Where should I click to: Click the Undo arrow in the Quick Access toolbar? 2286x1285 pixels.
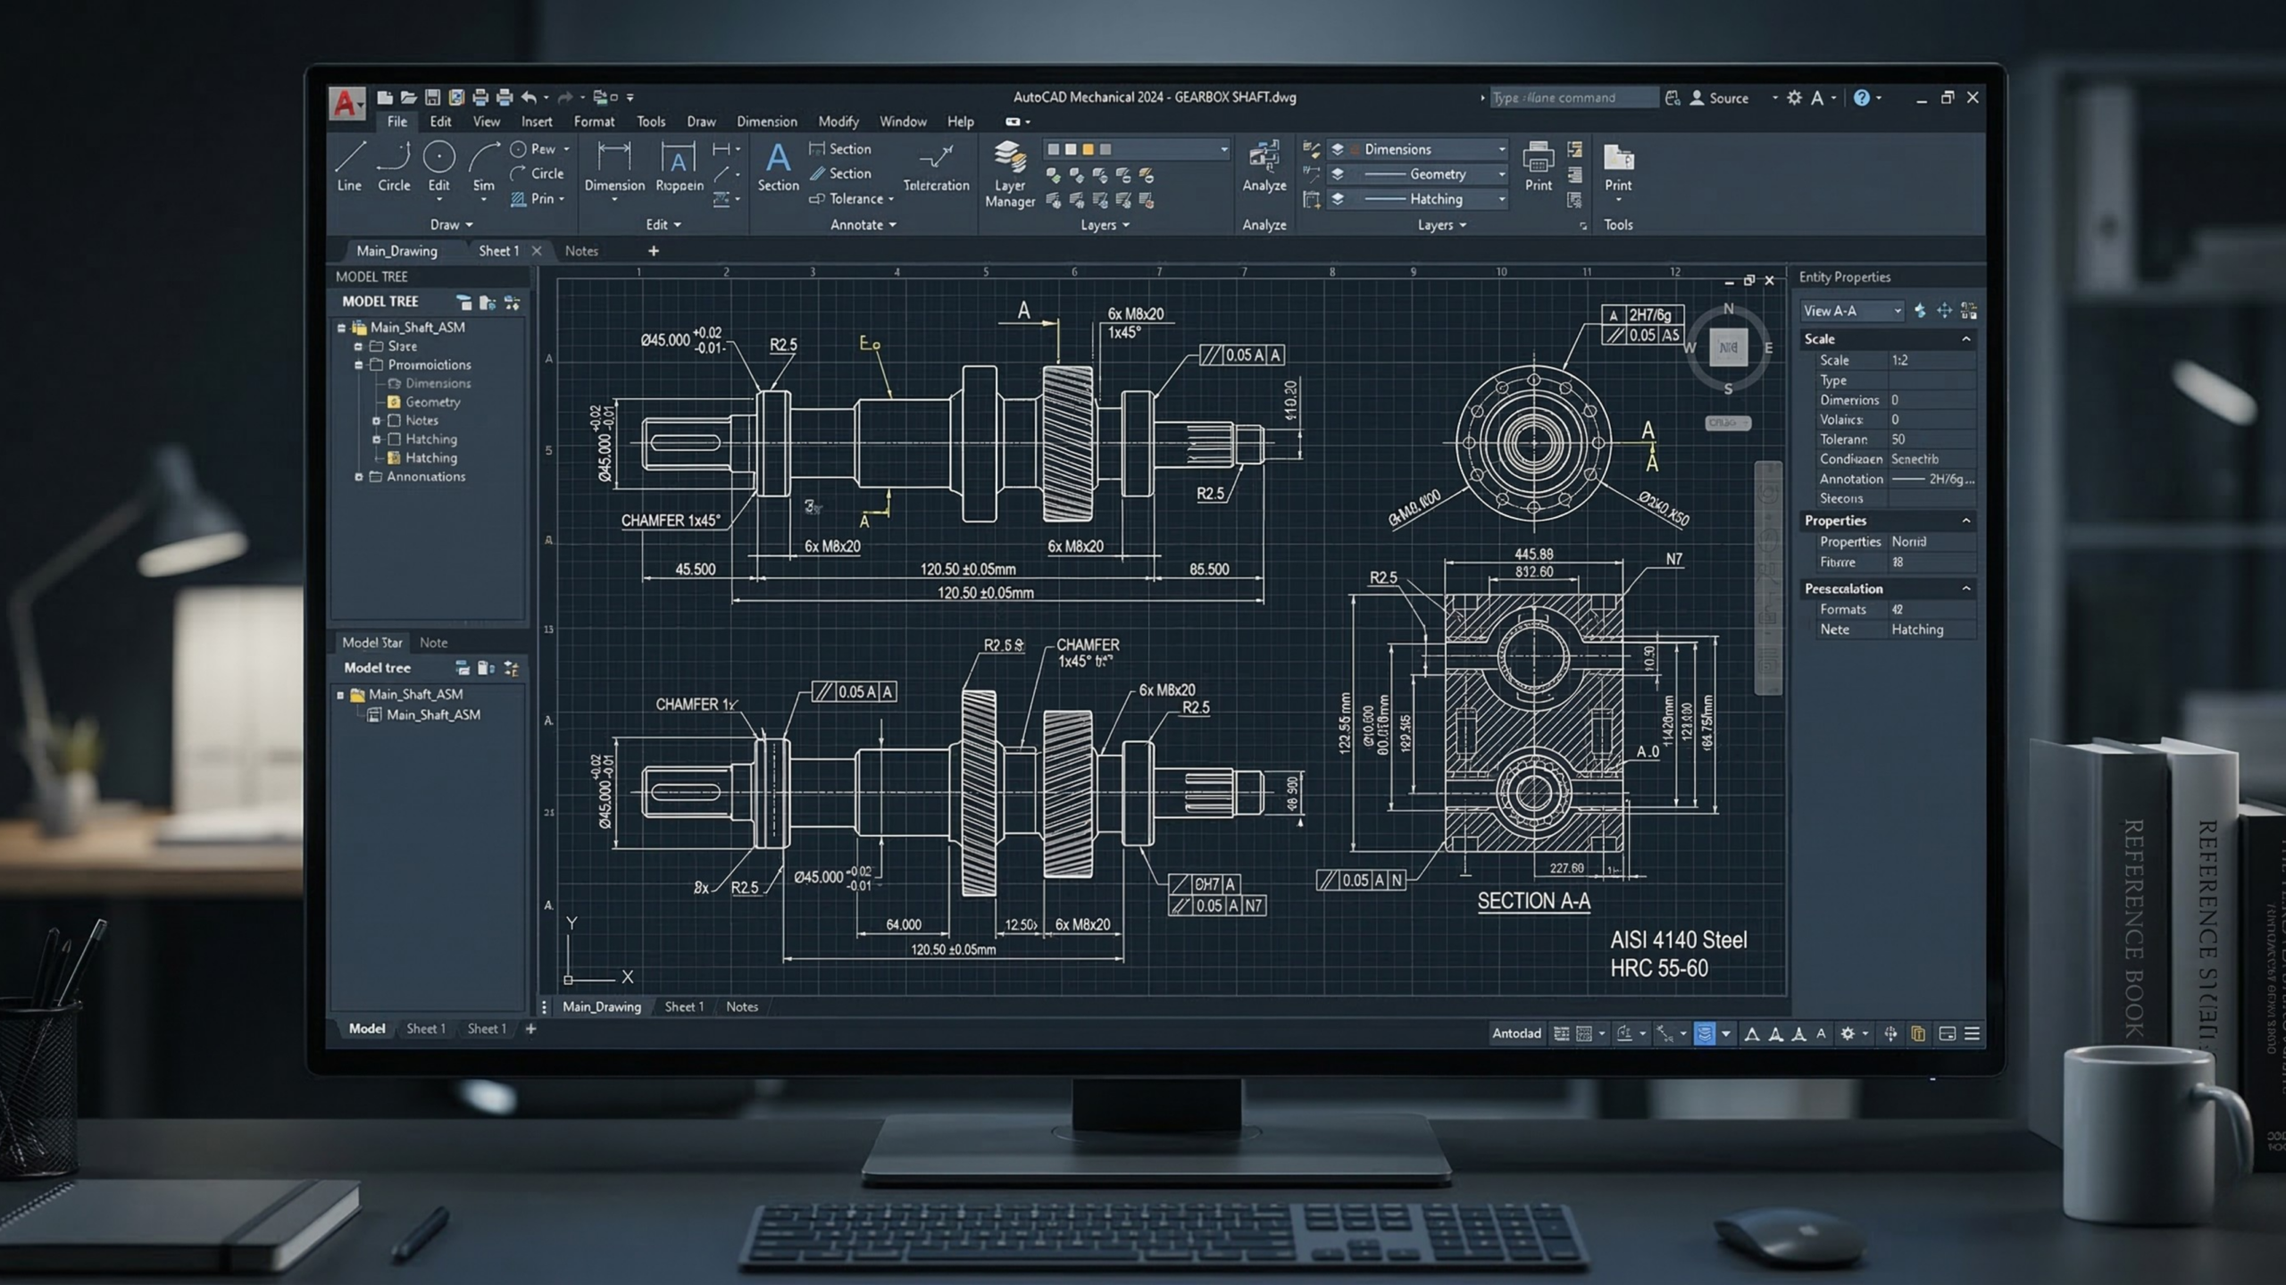(529, 96)
